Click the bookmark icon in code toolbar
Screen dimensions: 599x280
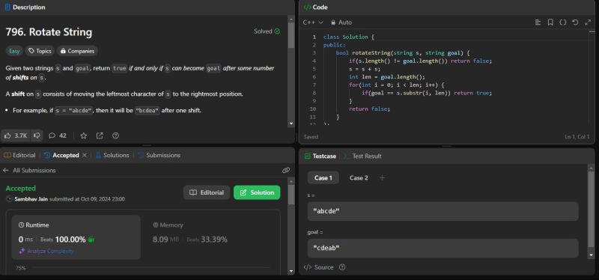point(550,22)
